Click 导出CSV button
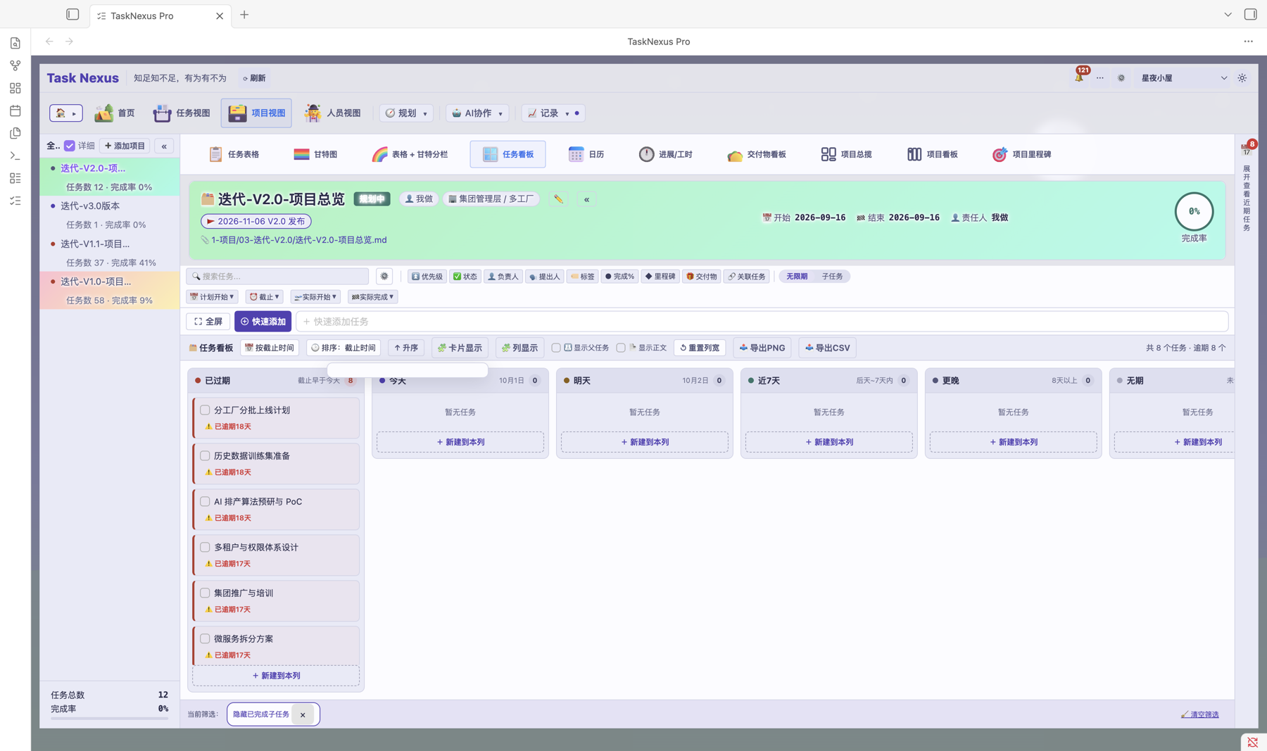Image resolution: width=1267 pixels, height=751 pixels. click(x=828, y=348)
